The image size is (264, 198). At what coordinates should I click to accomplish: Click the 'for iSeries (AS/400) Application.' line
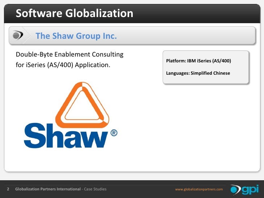point(63,65)
